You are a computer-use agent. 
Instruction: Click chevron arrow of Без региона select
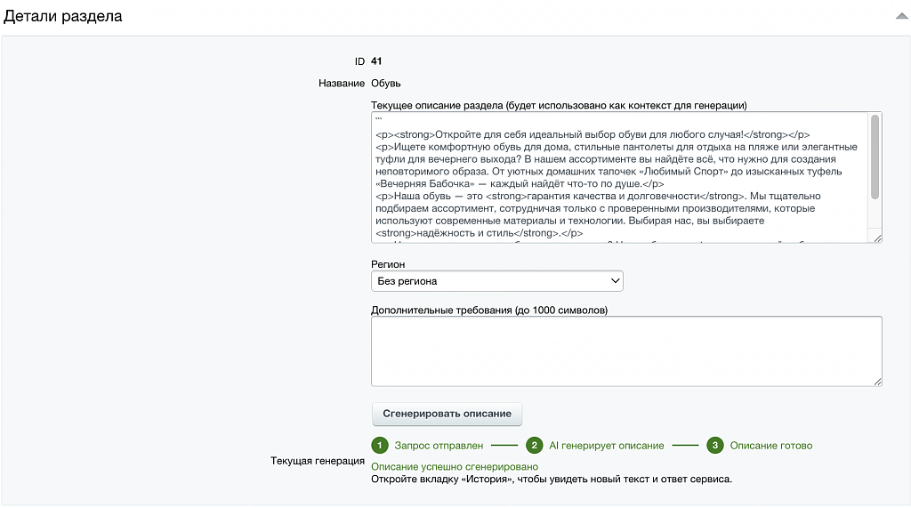coord(616,281)
